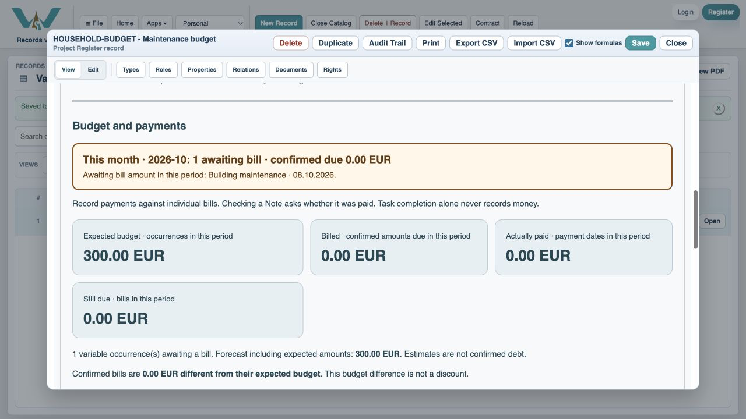Click the Delete 1 Record toolbar button
This screenshot has width=746, height=419.
pos(388,23)
